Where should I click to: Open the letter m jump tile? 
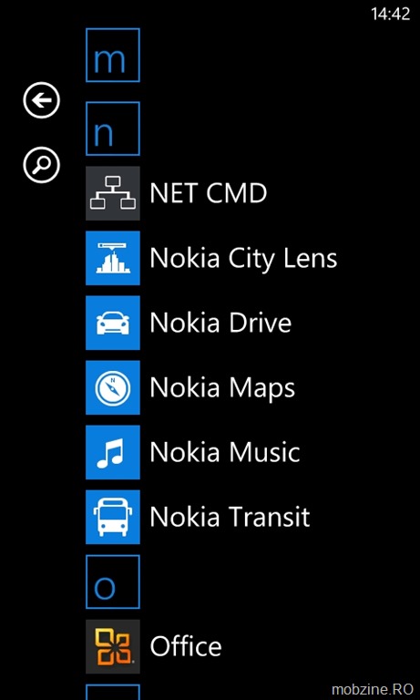click(x=113, y=56)
